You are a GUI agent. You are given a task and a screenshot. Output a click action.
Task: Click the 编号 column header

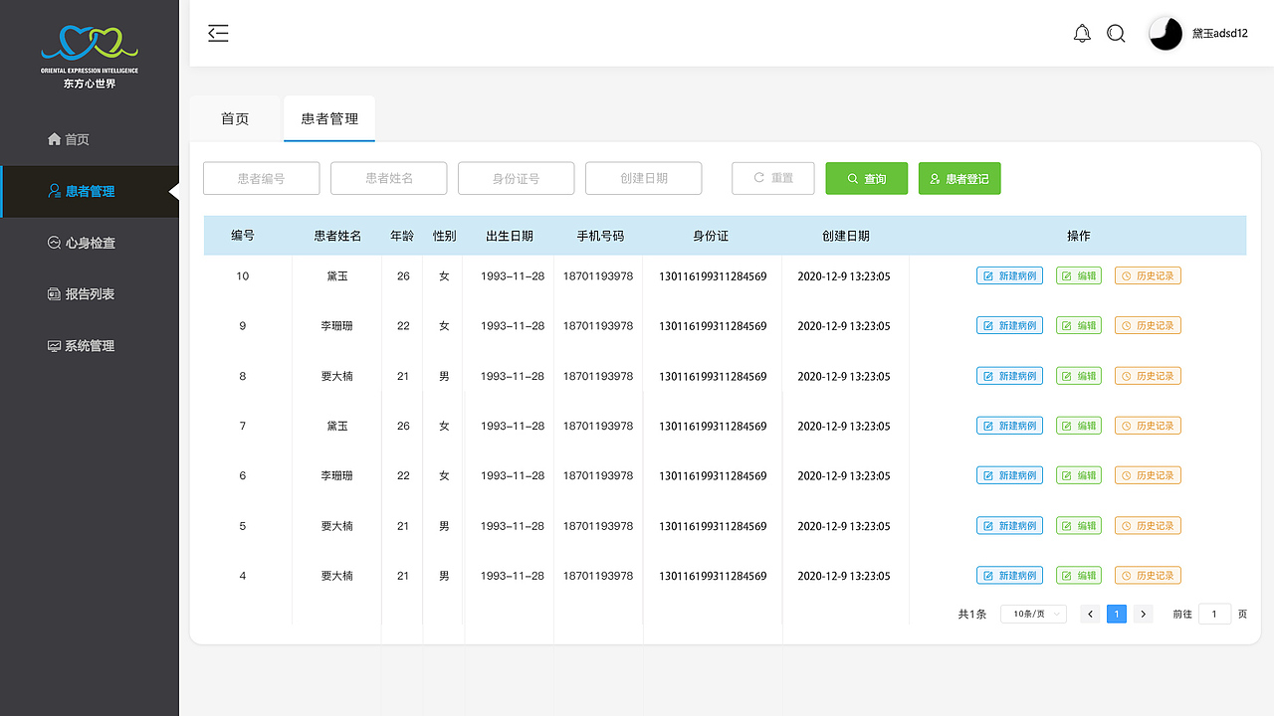243,236
